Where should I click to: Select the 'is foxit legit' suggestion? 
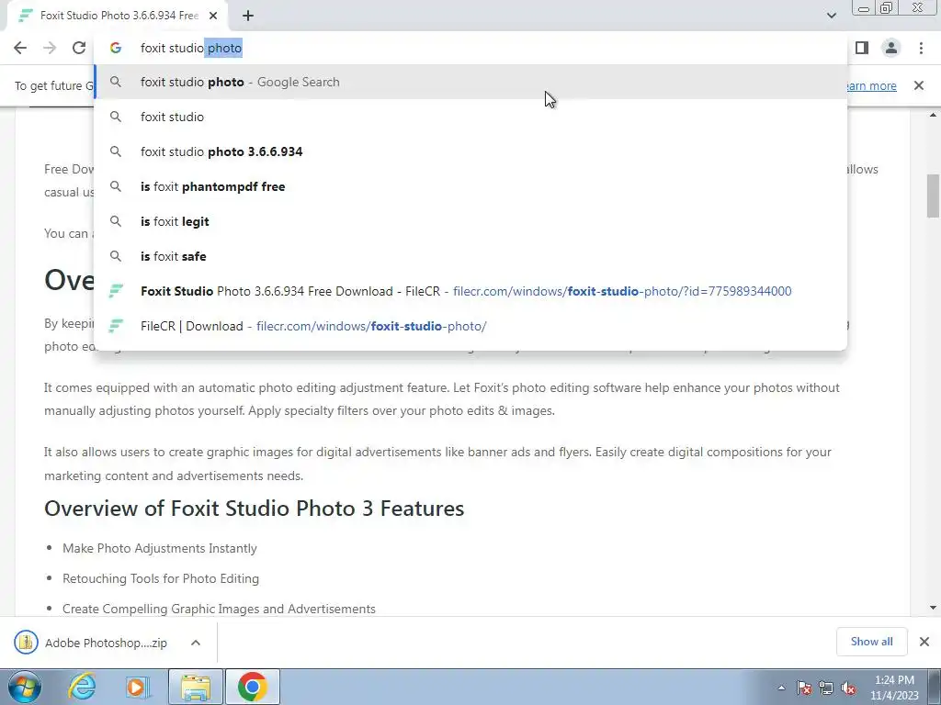point(471,221)
